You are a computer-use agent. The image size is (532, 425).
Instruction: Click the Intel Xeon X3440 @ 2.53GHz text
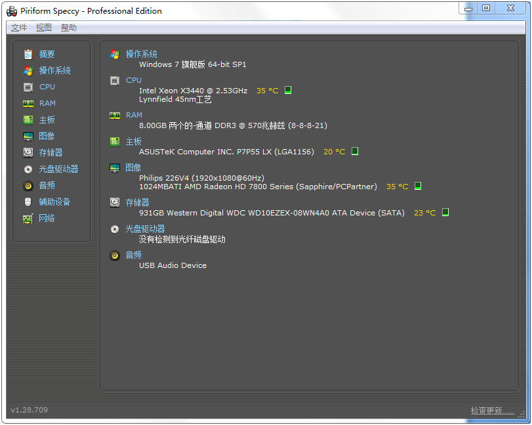pyautogui.click(x=193, y=91)
